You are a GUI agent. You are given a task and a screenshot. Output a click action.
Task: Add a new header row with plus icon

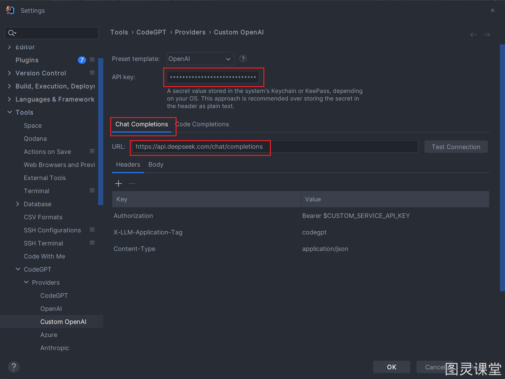118,183
